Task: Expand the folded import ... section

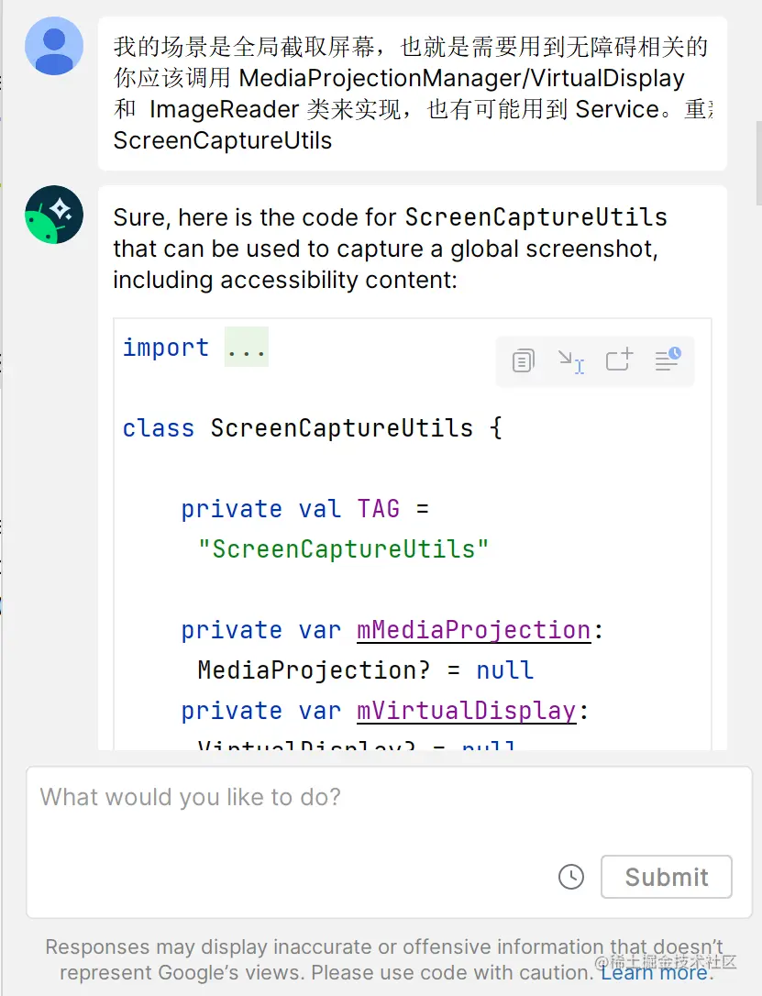Action: tap(247, 347)
